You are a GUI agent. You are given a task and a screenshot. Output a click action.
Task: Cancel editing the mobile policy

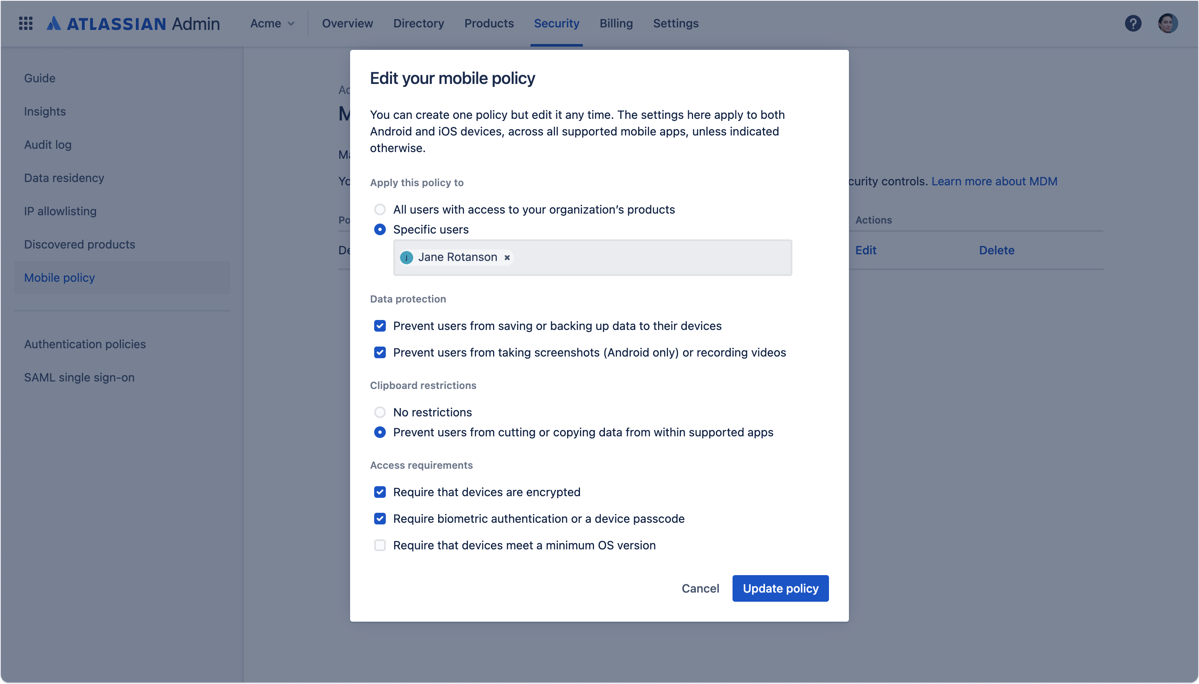[700, 588]
